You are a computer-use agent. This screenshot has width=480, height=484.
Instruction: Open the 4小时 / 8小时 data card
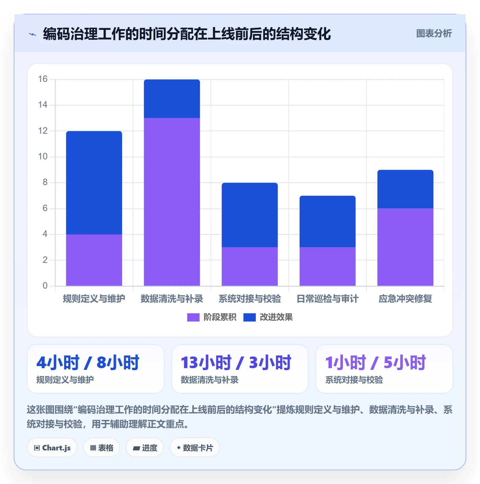click(96, 369)
